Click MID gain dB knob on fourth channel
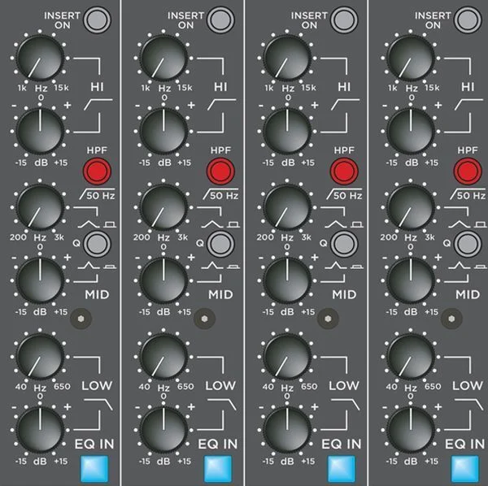Viewport: 488px width, 486px height. pos(411,280)
